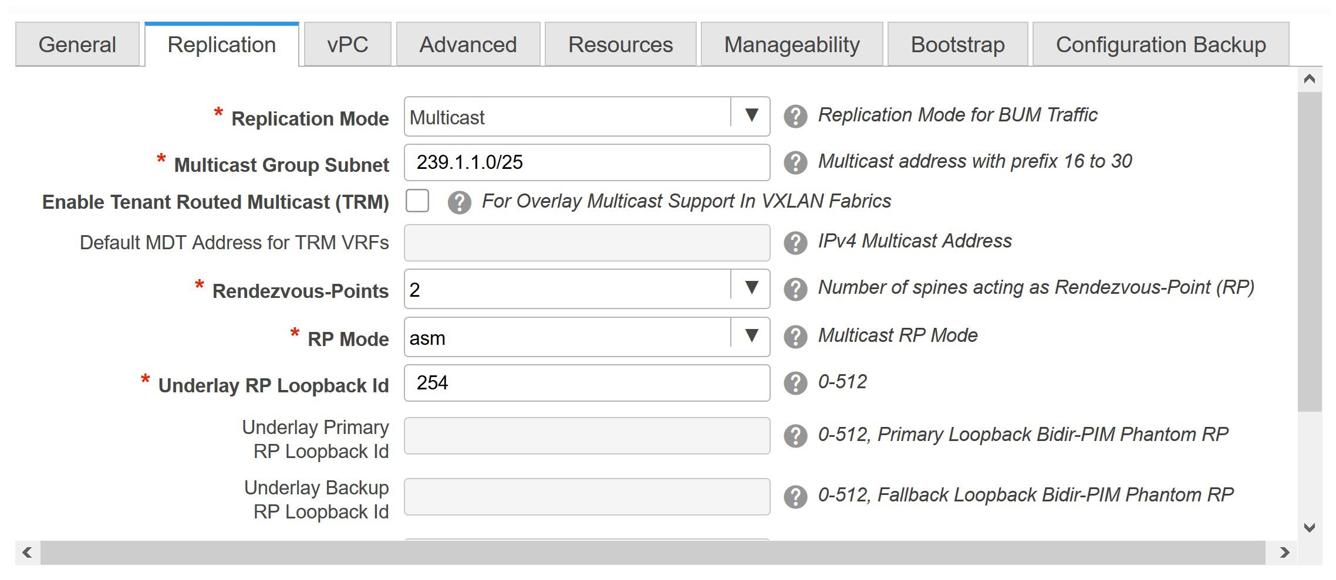Click the vertical scrollbar down arrow
Screen dimensions: 1336x580
click(x=1310, y=527)
